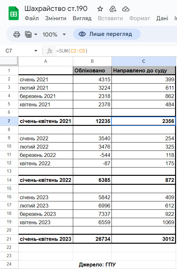The width and height of the screenshot is (177, 269).
Task: Click the select-all corner box
Action: (x=9, y=61)
